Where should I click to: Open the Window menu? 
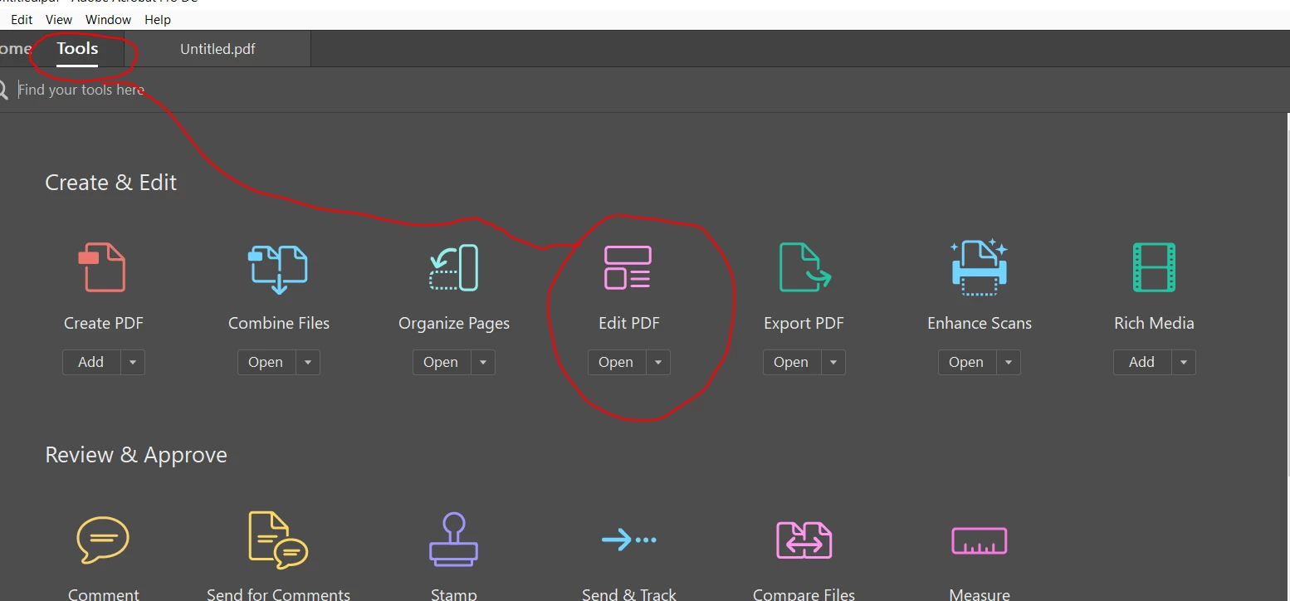click(108, 19)
